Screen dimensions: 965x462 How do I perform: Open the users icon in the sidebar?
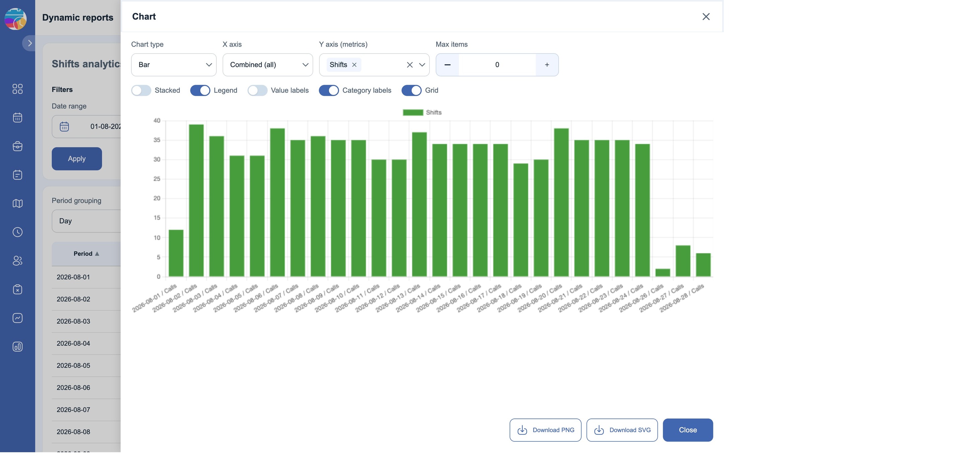[x=18, y=261]
